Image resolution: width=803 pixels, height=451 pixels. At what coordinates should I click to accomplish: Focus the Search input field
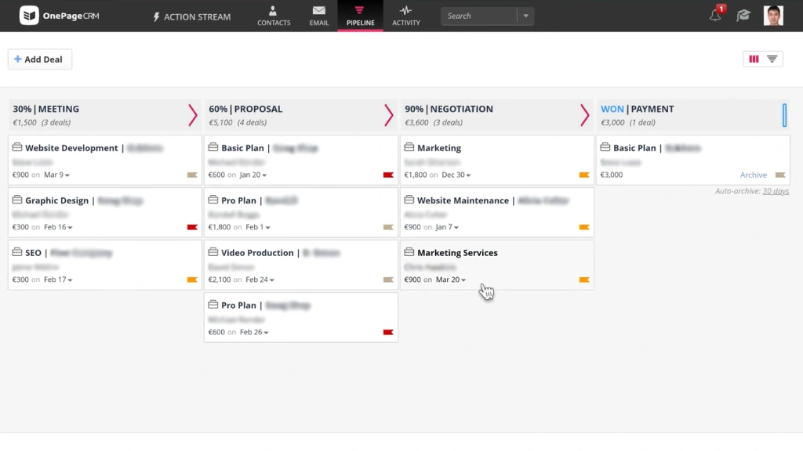pyautogui.click(x=479, y=16)
